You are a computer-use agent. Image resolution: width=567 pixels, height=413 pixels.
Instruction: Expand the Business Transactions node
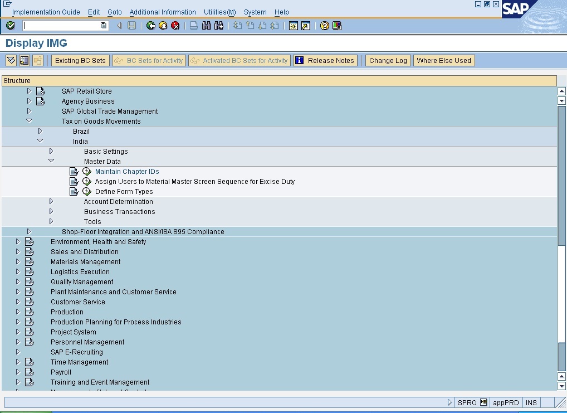51,211
